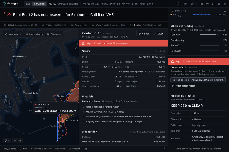229x152 pixels.
Task: Click the compass icon in top bar
Action: point(207,4)
